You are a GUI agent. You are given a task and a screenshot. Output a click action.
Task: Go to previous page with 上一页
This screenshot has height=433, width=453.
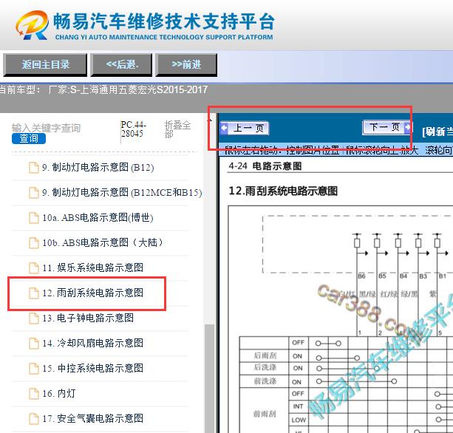[x=245, y=128]
